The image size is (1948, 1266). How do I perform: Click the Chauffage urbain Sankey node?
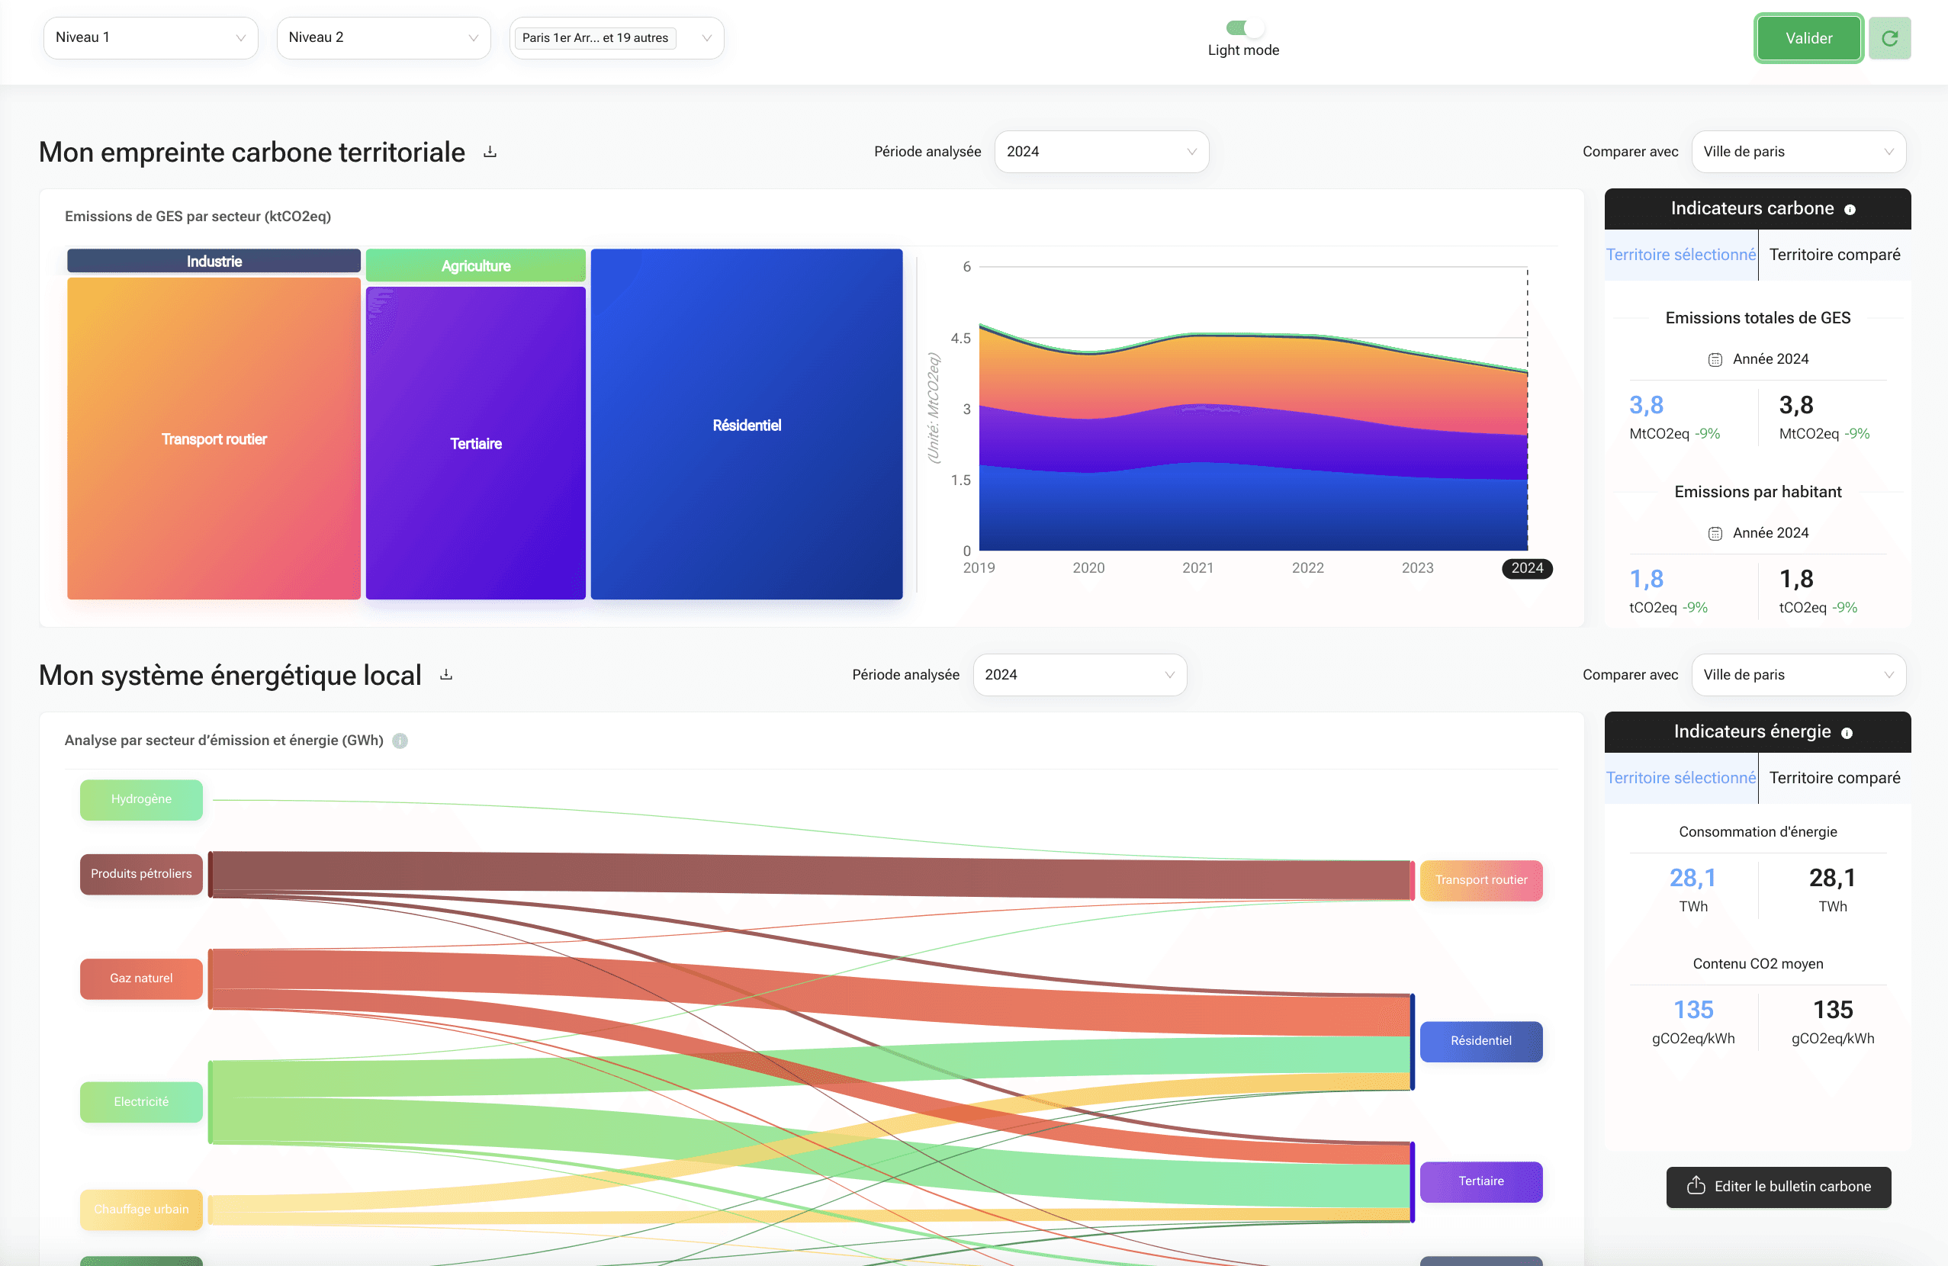pos(141,1209)
